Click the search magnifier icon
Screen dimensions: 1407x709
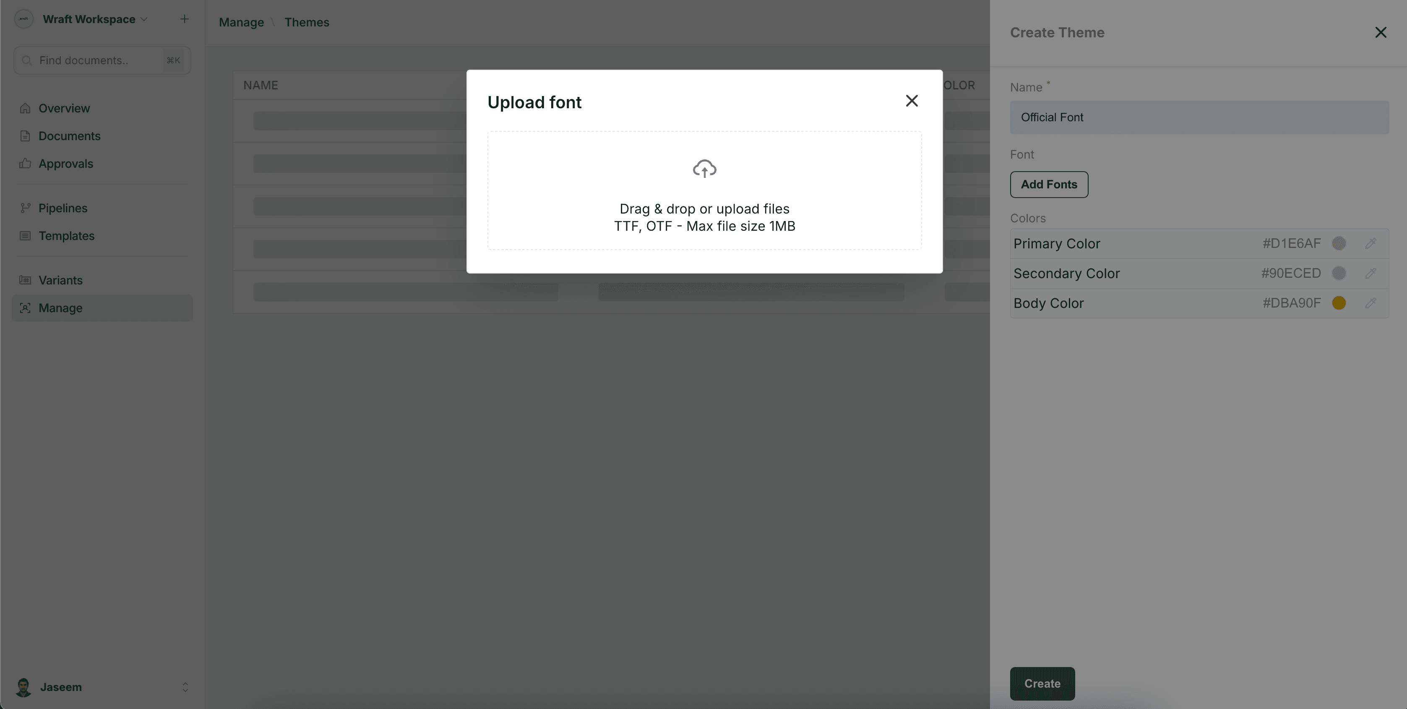tap(26, 61)
